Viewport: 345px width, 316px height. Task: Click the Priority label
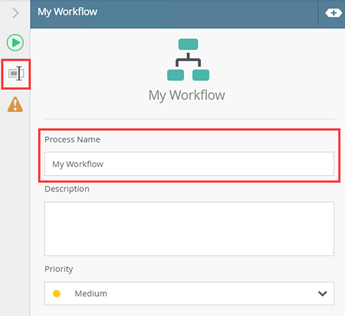pyautogui.click(x=59, y=269)
